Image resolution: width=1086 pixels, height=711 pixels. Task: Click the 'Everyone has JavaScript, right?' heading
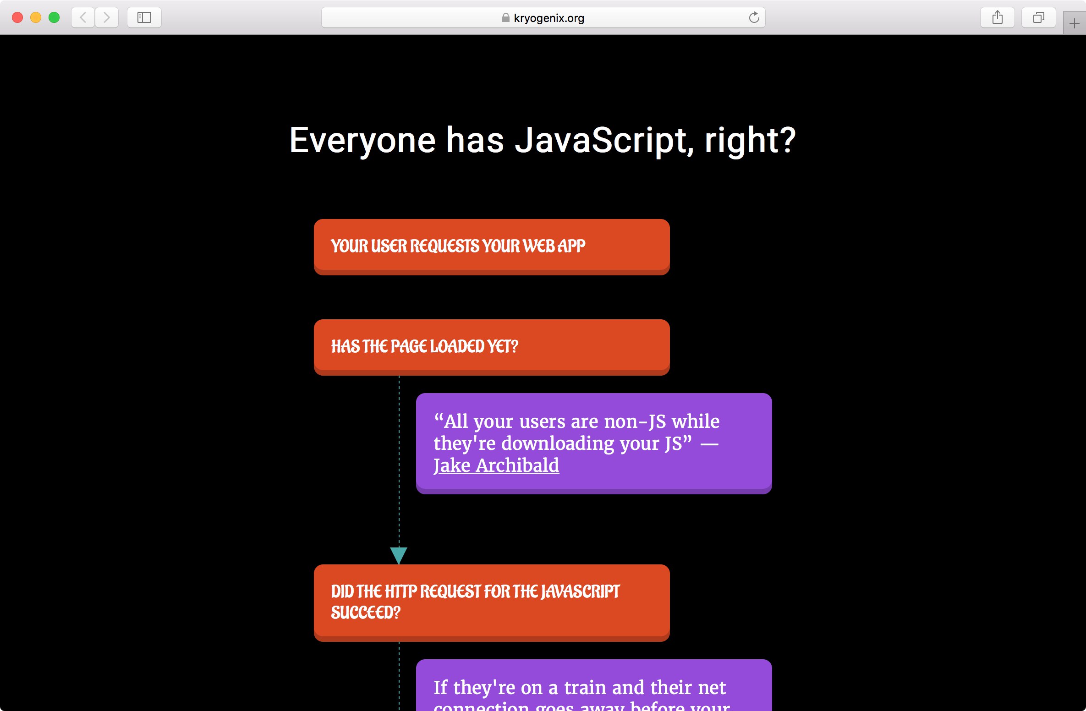pyautogui.click(x=543, y=140)
